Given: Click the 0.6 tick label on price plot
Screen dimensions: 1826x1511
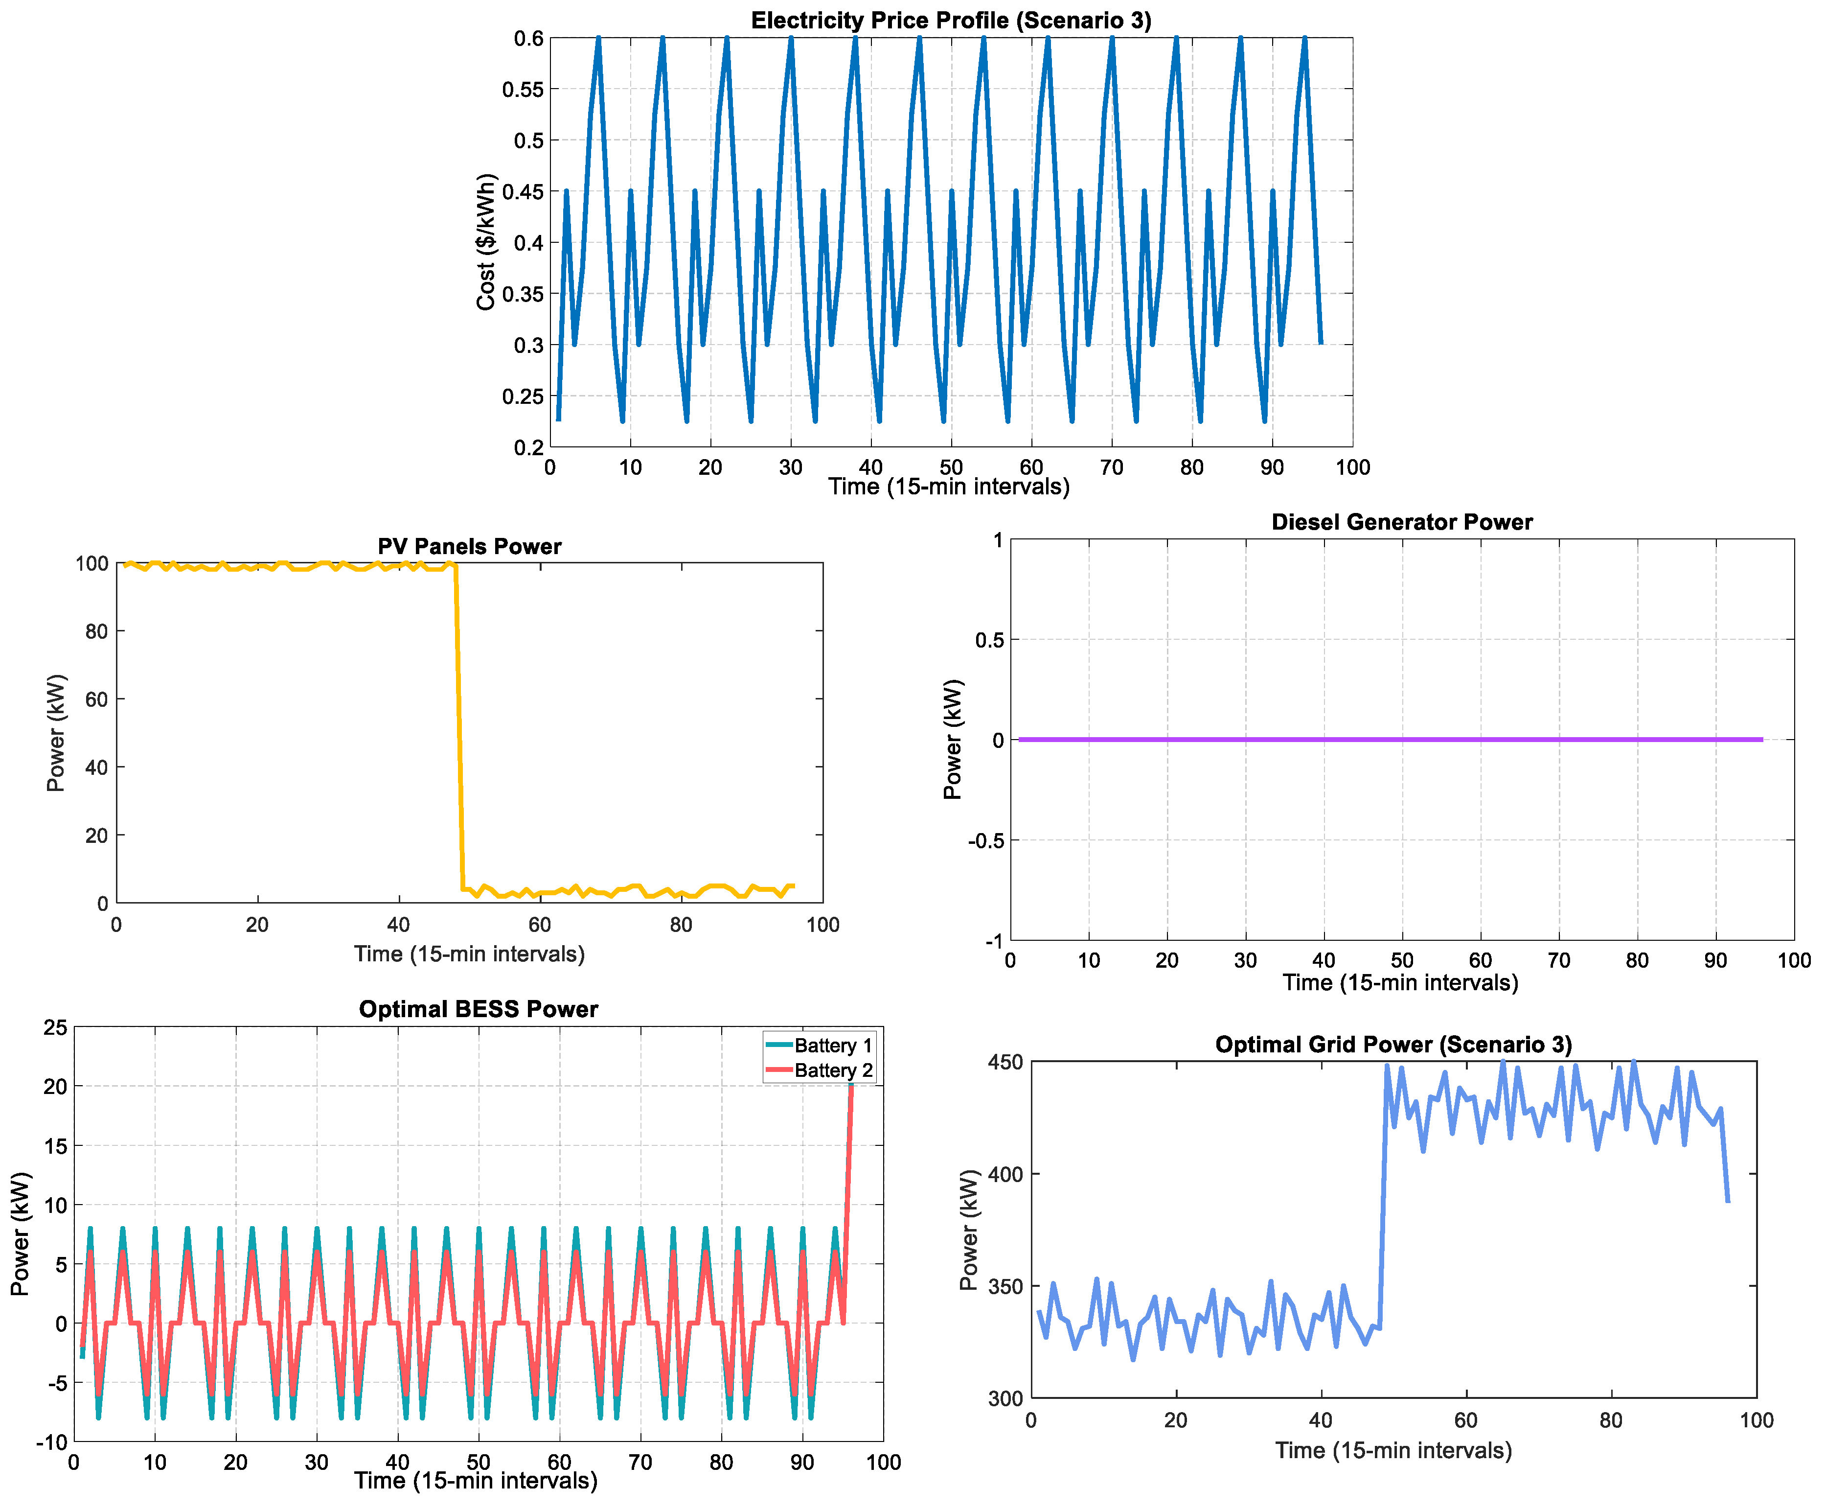Looking at the screenshot, I should click(x=529, y=38).
